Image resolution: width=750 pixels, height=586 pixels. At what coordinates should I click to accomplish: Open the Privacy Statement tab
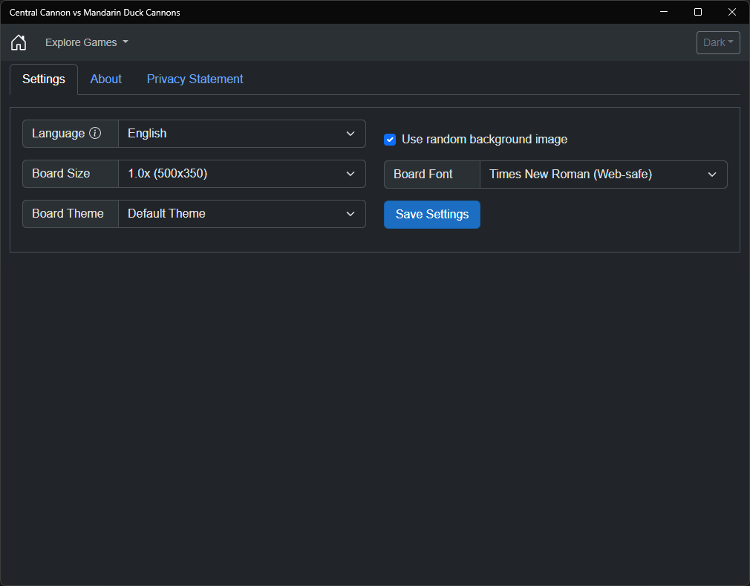point(195,79)
